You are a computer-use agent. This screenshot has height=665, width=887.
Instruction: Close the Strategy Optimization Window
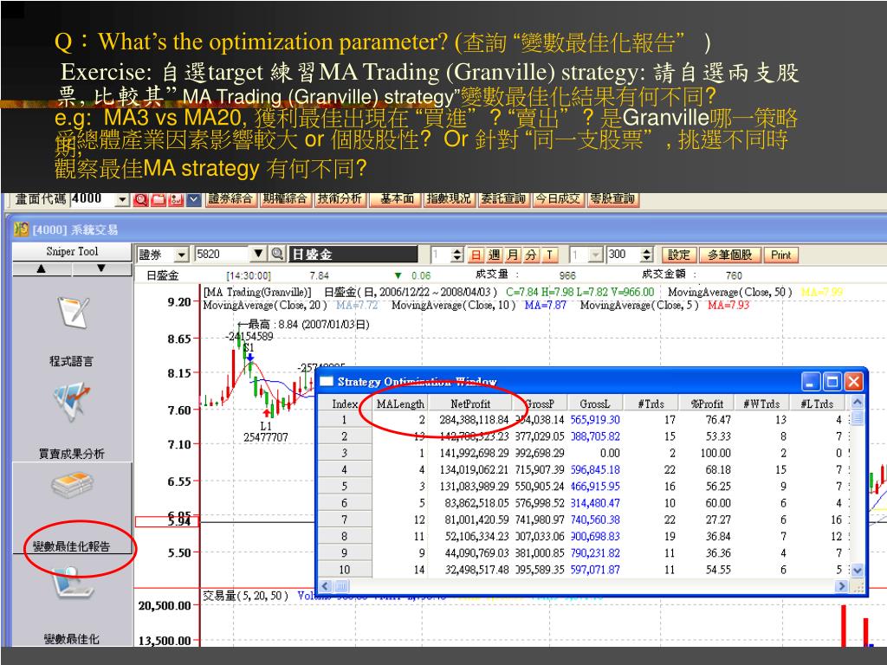853,382
